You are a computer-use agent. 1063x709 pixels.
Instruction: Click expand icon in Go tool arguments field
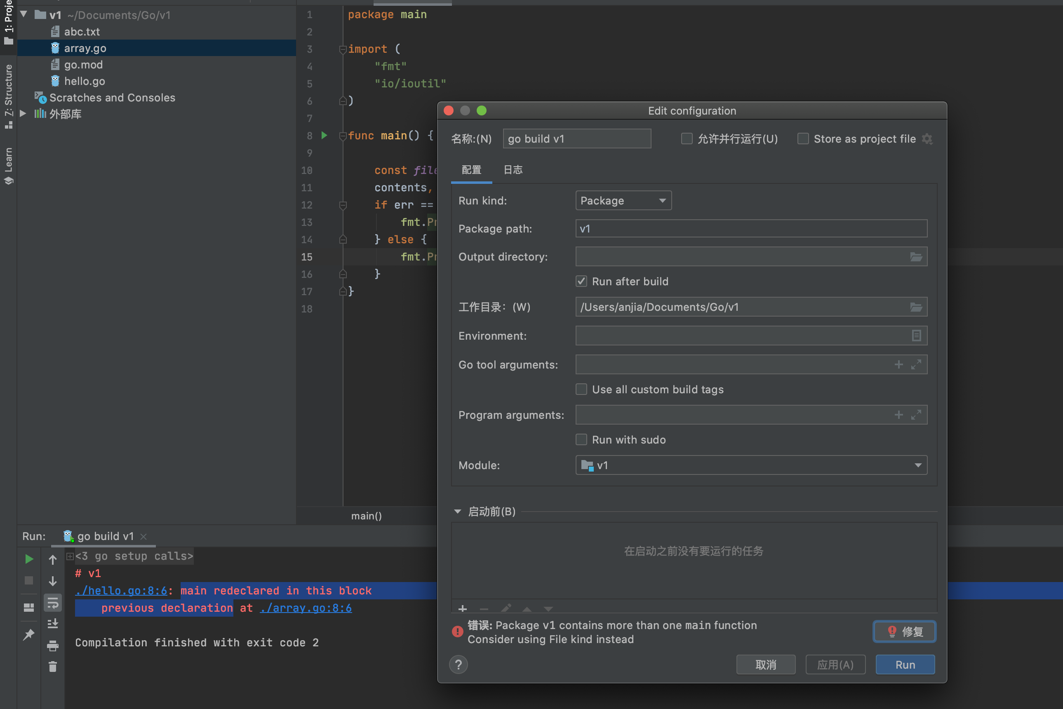916,364
